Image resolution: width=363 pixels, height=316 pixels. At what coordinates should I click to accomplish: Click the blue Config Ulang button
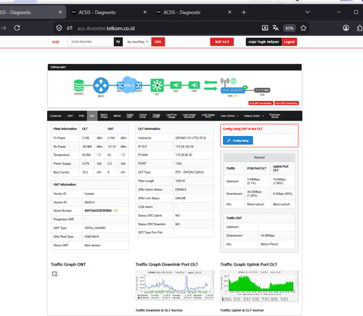point(238,140)
